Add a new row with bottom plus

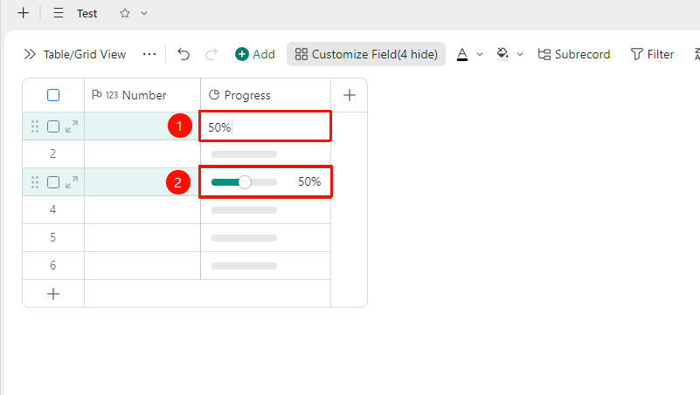(x=53, y=294)
